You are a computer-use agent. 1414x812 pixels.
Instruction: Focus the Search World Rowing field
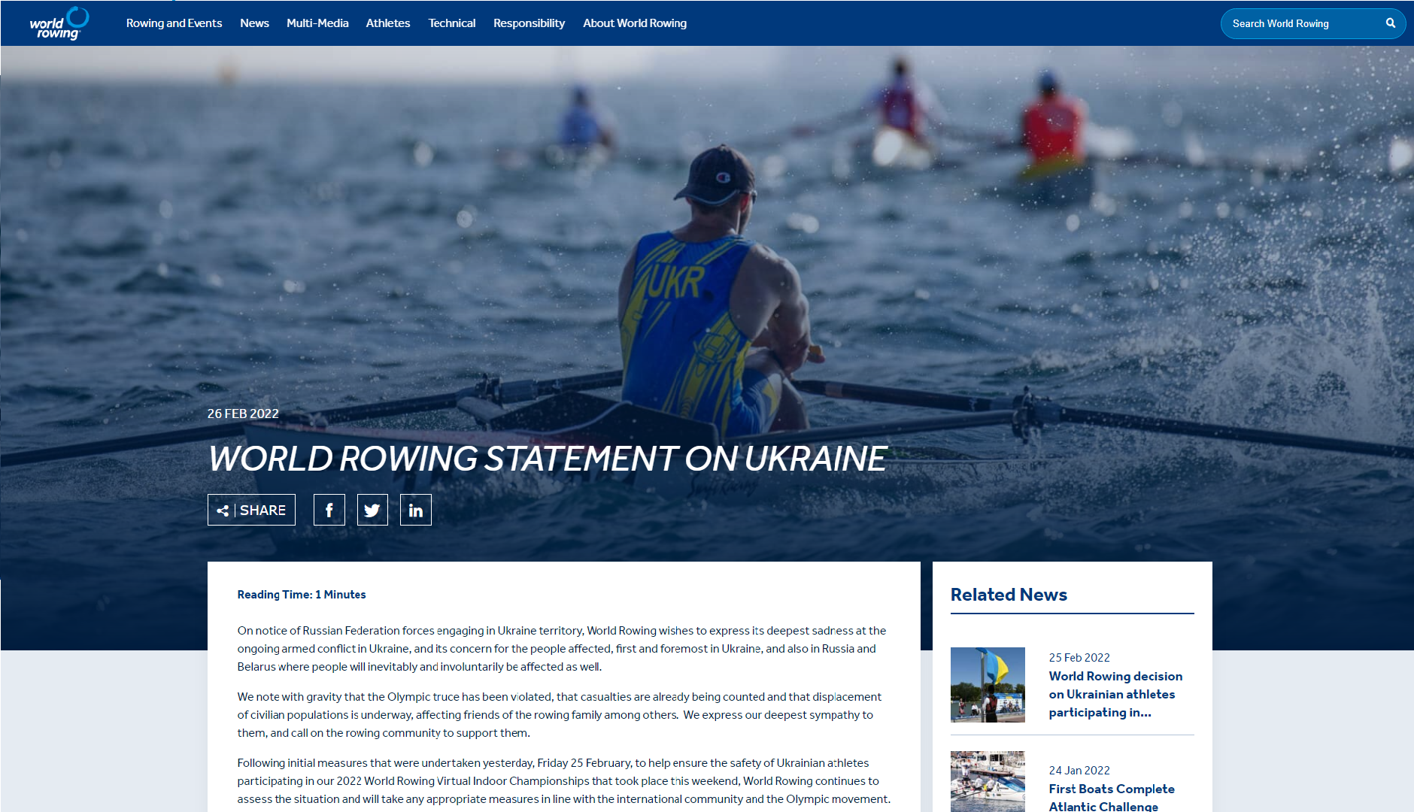tap(1301, 23)
